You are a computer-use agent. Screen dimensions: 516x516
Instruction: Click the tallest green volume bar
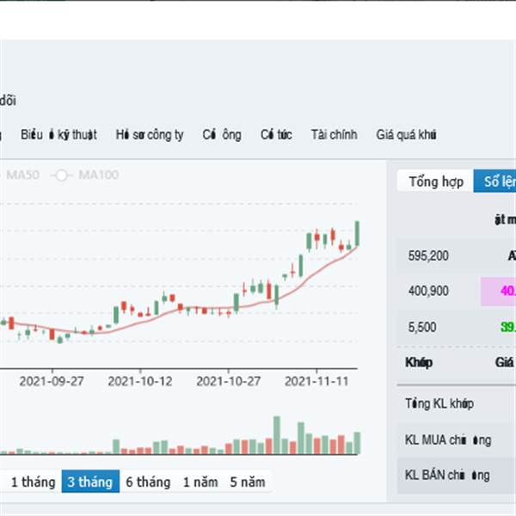pyautogui.click(x=277, y=435)
